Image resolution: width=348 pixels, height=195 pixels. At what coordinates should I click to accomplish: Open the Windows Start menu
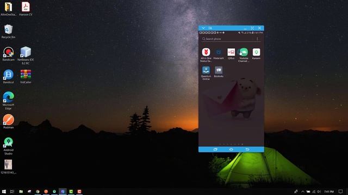point(4,191)
